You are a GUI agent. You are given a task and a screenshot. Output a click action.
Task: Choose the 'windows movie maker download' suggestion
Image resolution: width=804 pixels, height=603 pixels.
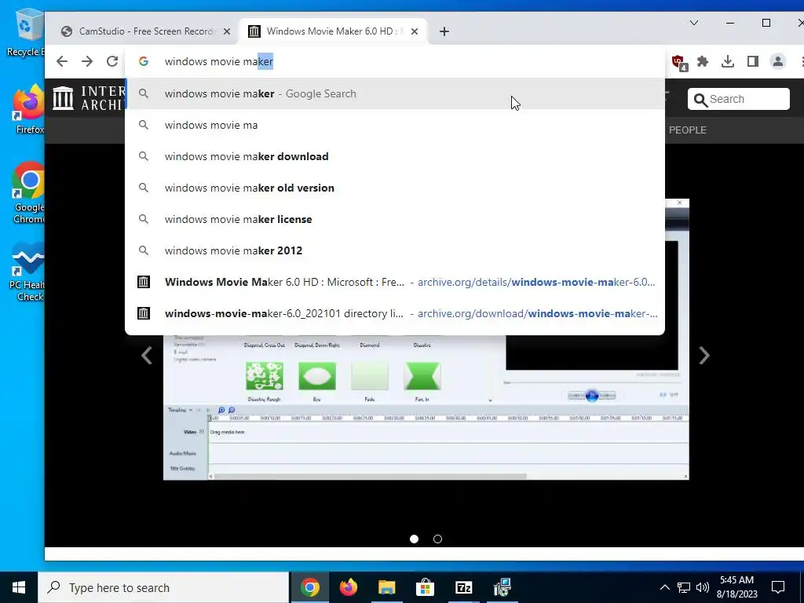pyautogui.click(x=395, y=156)
